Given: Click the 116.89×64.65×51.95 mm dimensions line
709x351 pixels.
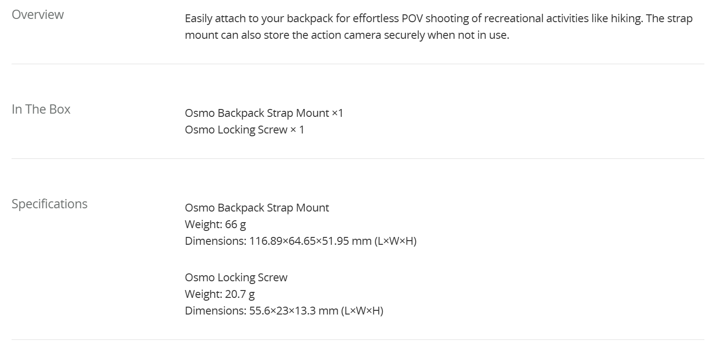Looking at the screenshot, I should 301,241.
